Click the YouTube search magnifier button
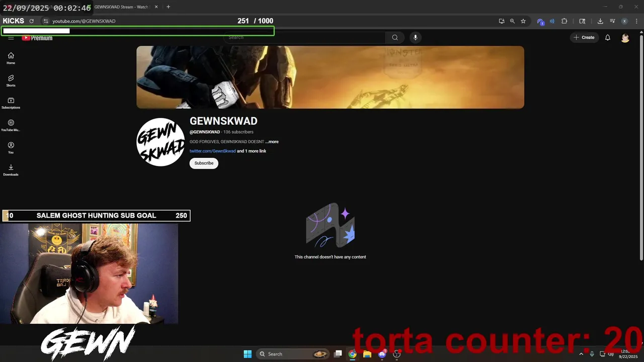Screen dimensions: 644x362 pyautogui.click(x=395, y=37)
